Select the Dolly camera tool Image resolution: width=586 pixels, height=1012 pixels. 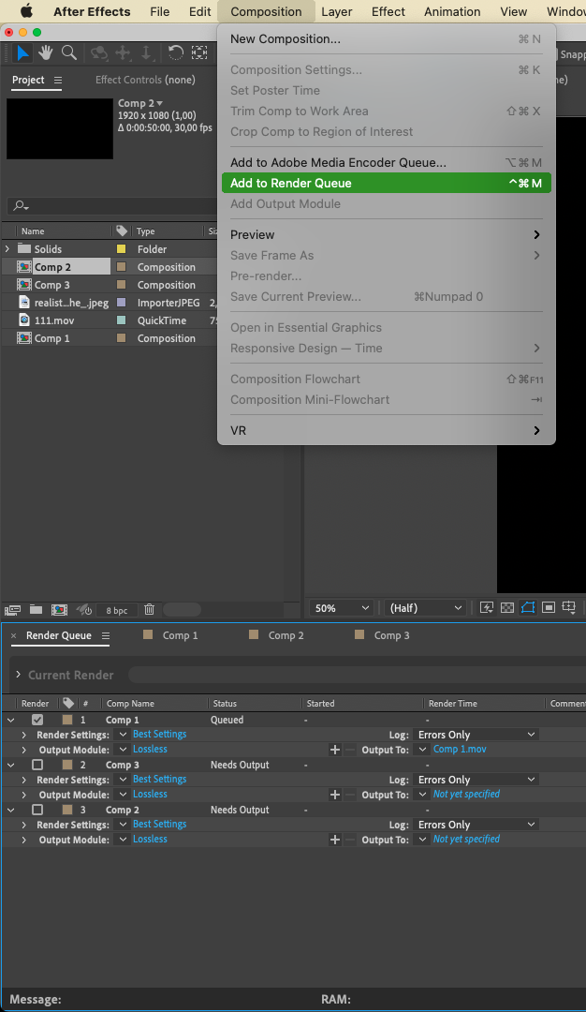pos(146,52)
